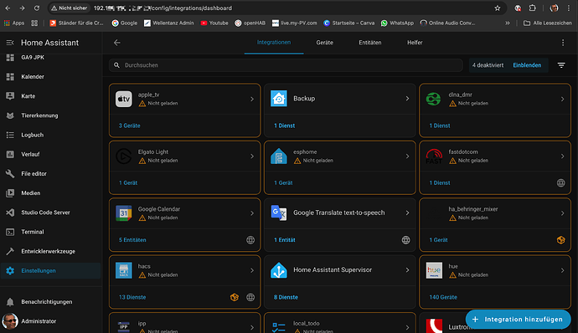Viewport: 578px width, 333px height.
Task: Expand the Home Assistant Supervisor chevron
Action: point(407,270)
